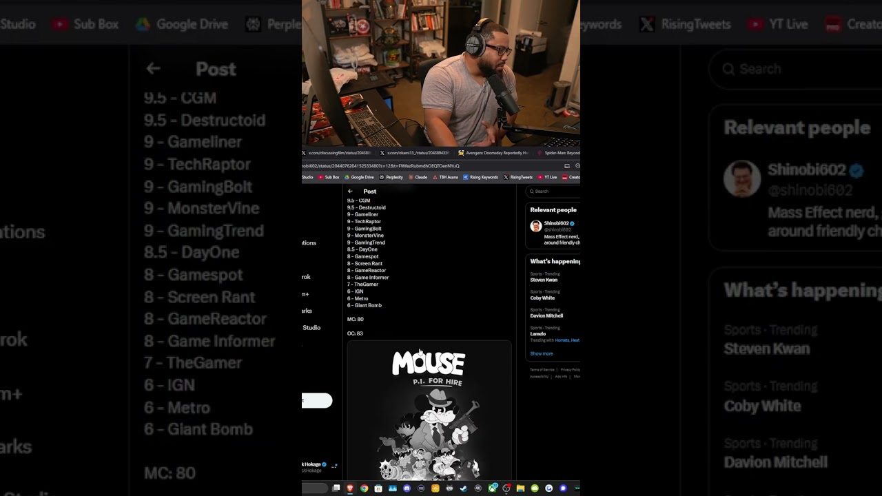Open the Perplexity bookmark
This screenshot has width=882, height=496.
point(391,177)
